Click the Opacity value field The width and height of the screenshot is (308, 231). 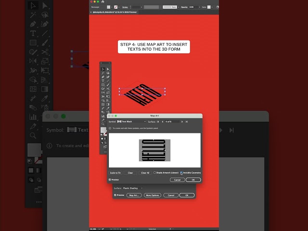(x=193, y=7)
